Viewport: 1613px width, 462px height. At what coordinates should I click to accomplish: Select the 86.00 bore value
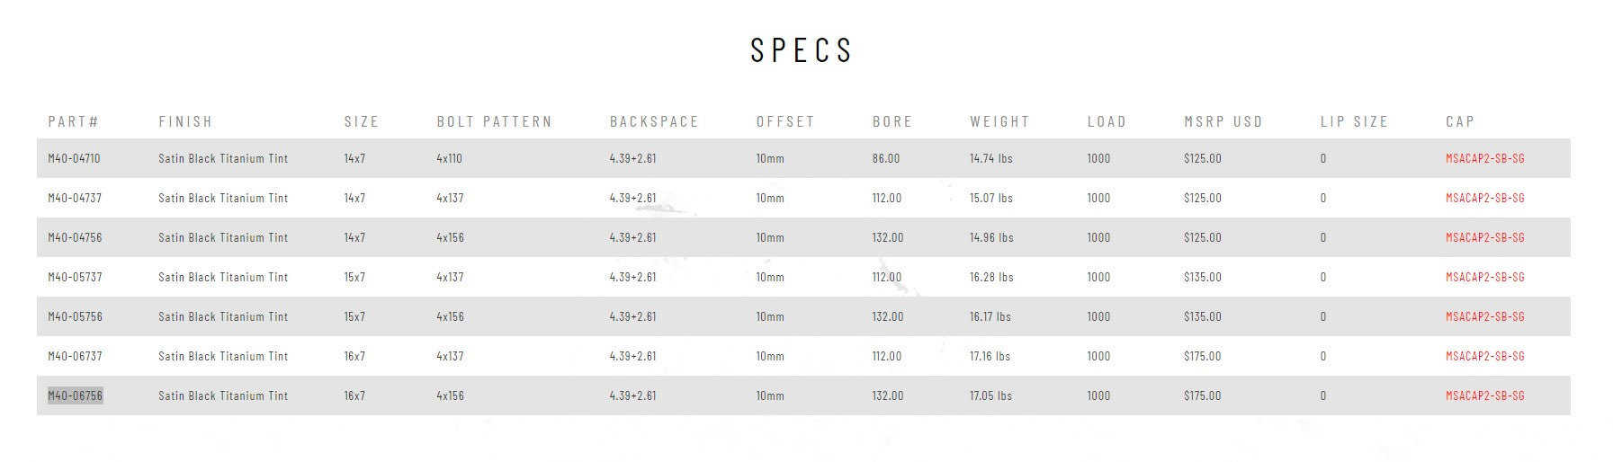pyautogui.click(x=885, y=158)
